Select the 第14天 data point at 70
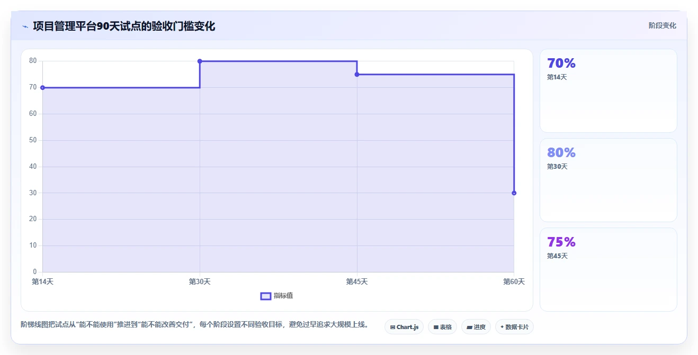Viewport: 698px width, 355px height. click(42, 87)
